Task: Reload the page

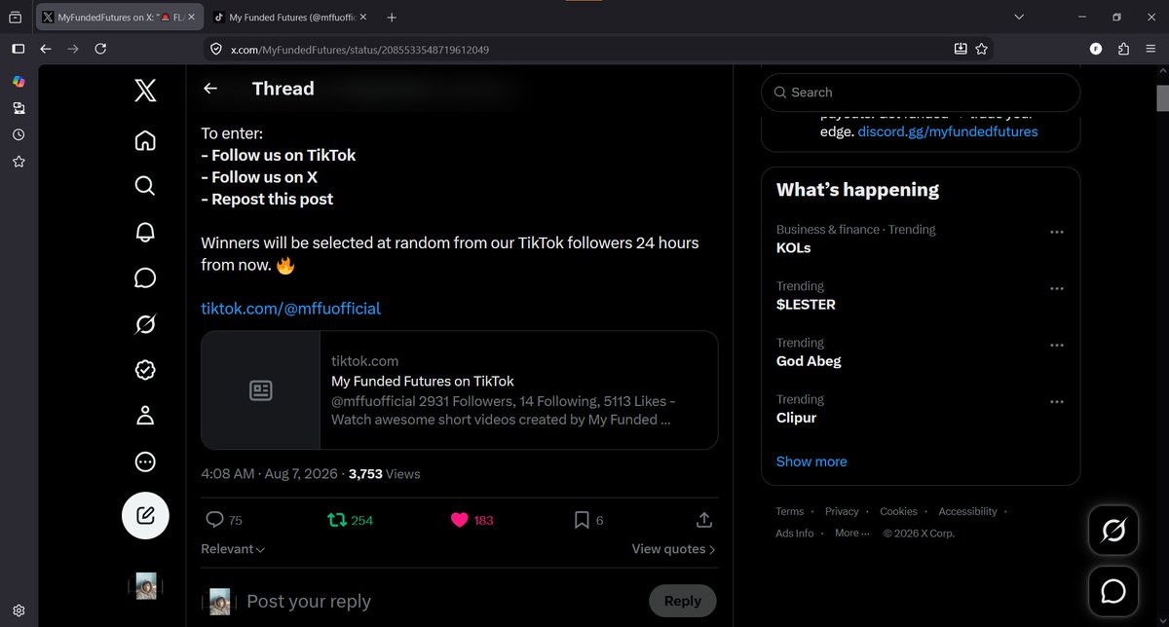Action: click(100, 49)
